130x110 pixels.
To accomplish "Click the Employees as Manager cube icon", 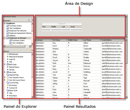I will 8,38.
